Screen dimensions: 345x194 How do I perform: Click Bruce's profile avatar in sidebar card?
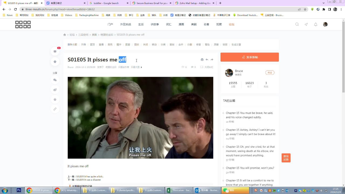coord(229,73)
